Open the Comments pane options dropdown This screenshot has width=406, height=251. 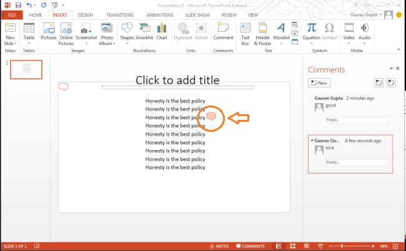pyautogui.click(x=391, y=68)
